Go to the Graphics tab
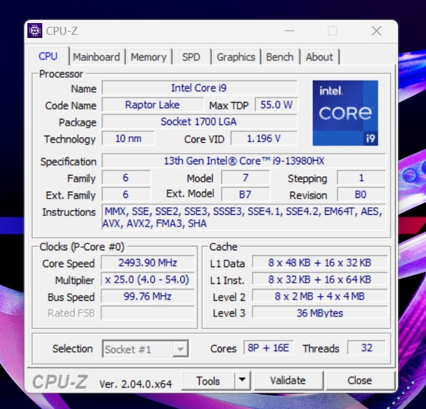The width and height of the screenshot is (426, 409). point(236,57)
